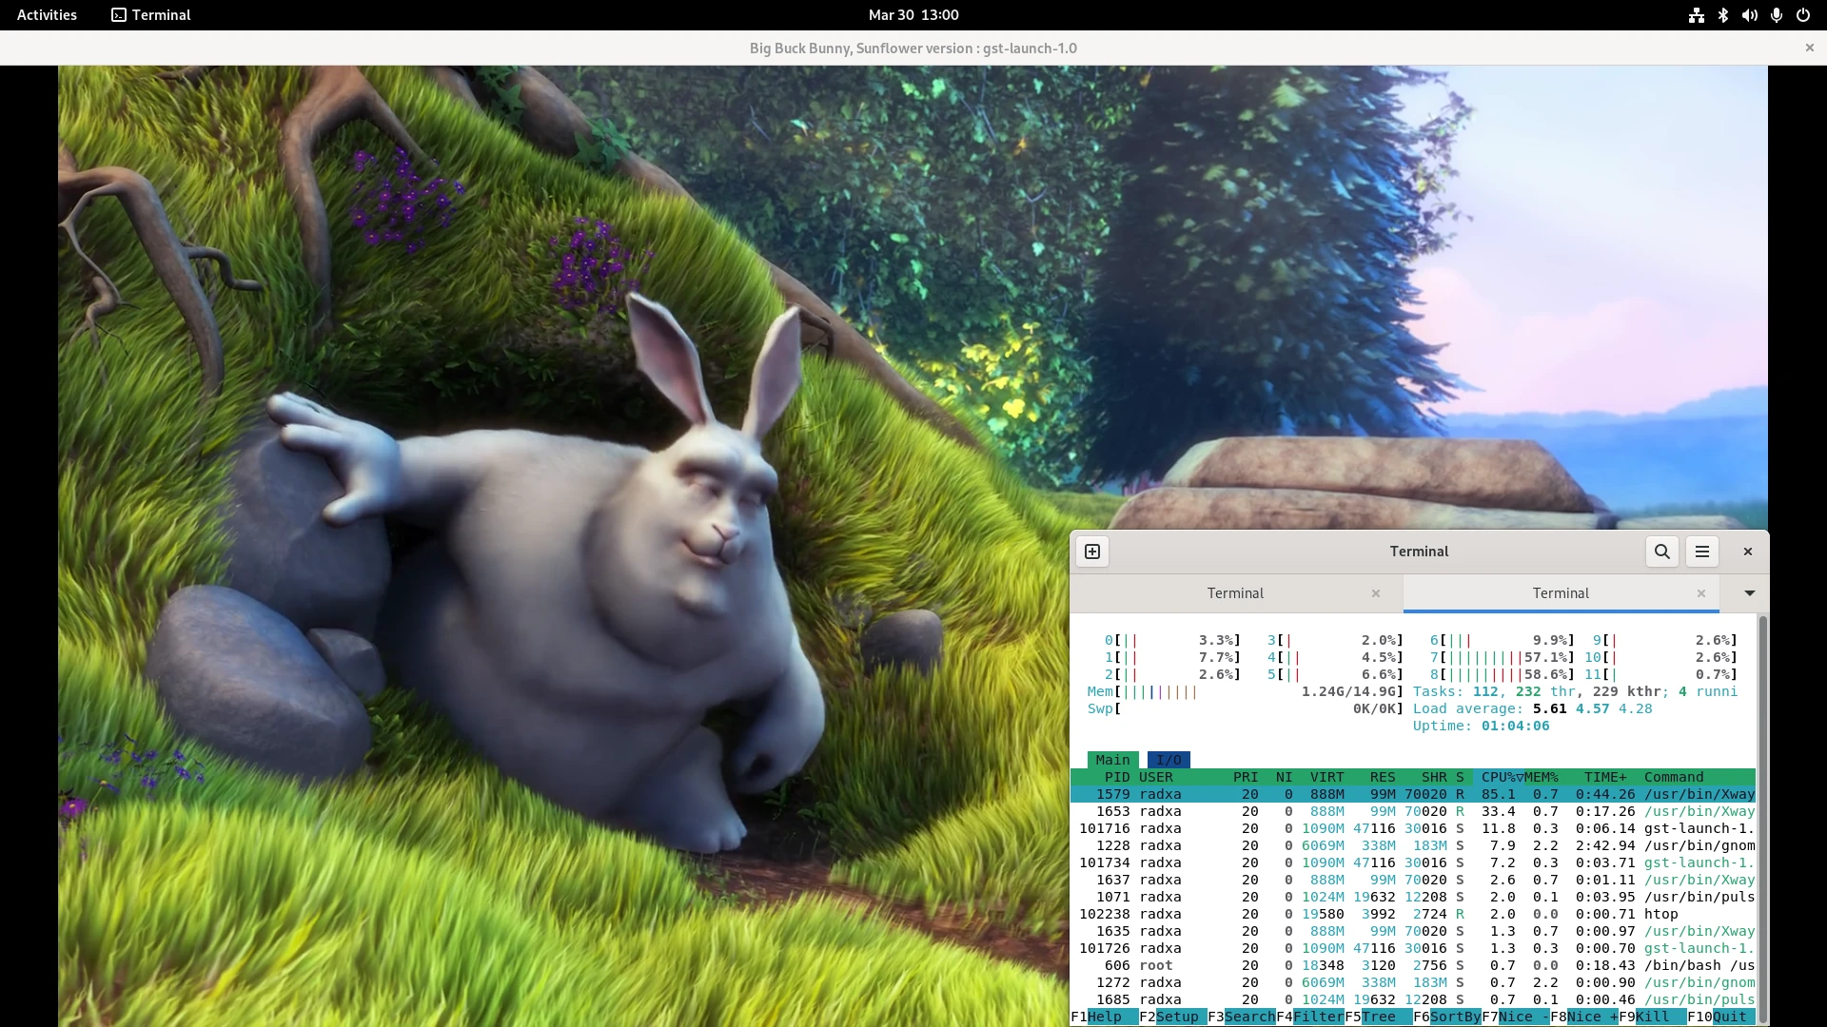Select process row PID 1635
The height and width of the screenshot is (1027, 1827).
[1413, 931]
